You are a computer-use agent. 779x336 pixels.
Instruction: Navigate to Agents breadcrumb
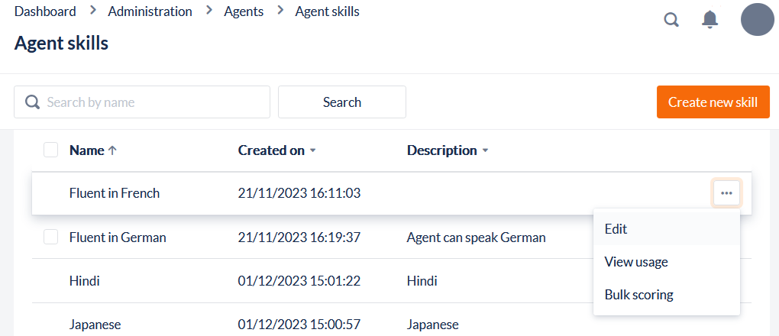click(244, 11)
